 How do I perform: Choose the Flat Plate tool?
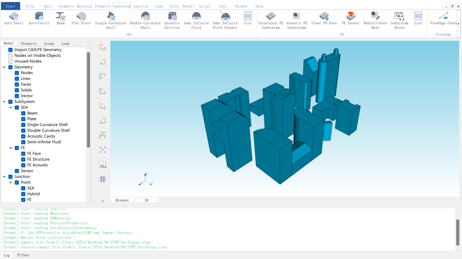click(81, 18)
